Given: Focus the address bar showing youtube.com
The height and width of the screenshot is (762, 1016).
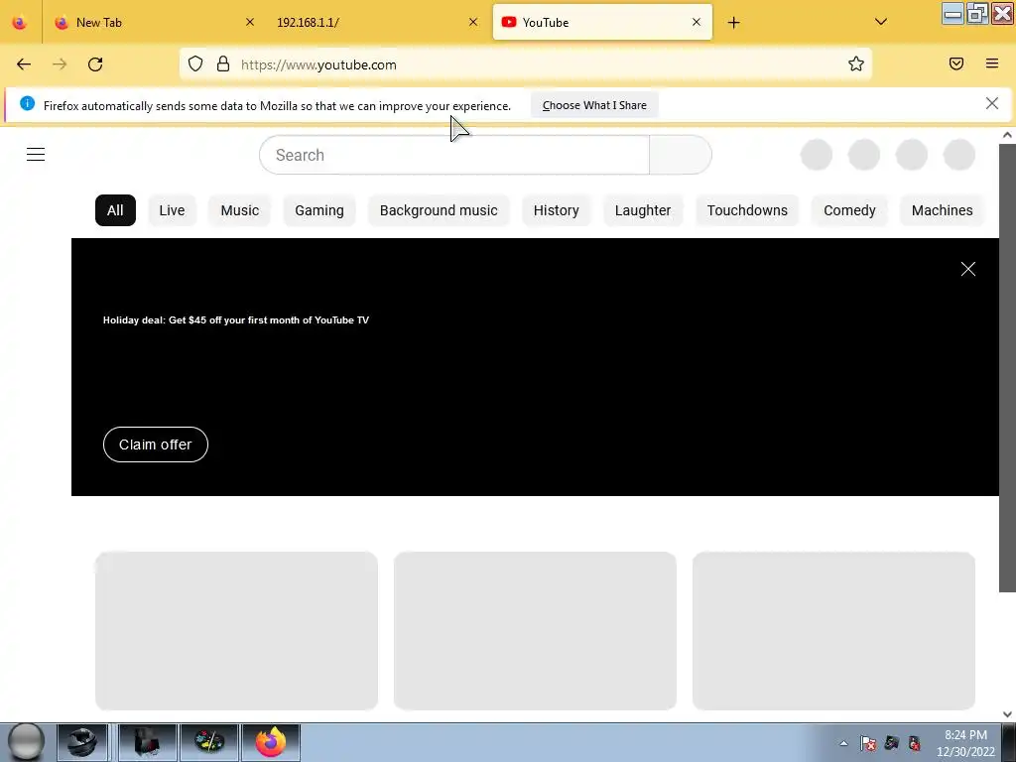Looking at the screenshot, I should tap(525, 64).
